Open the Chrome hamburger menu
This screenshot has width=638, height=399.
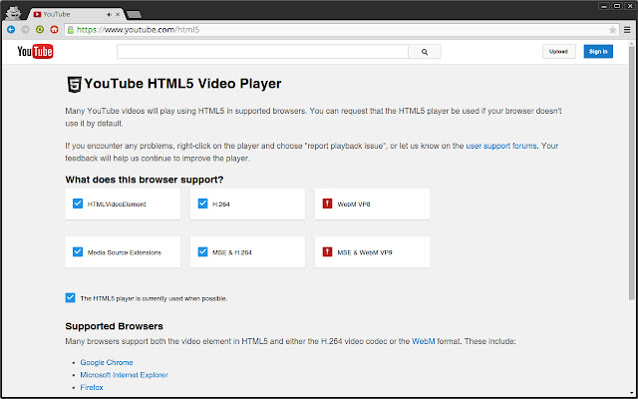coord(627,30)
